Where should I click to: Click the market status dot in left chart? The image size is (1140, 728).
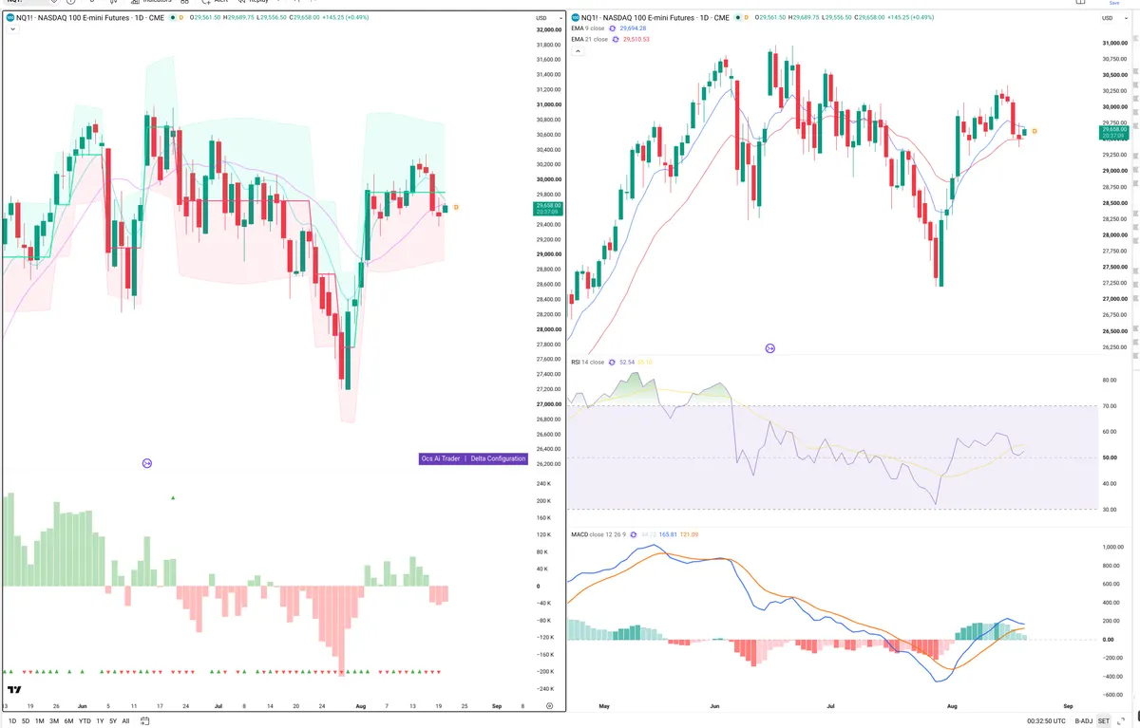click(172, 18)
